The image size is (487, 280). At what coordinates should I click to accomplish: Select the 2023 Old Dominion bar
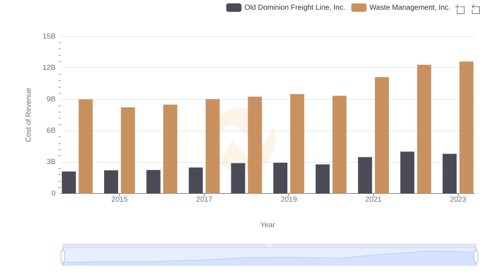click(x=449, y=174)
